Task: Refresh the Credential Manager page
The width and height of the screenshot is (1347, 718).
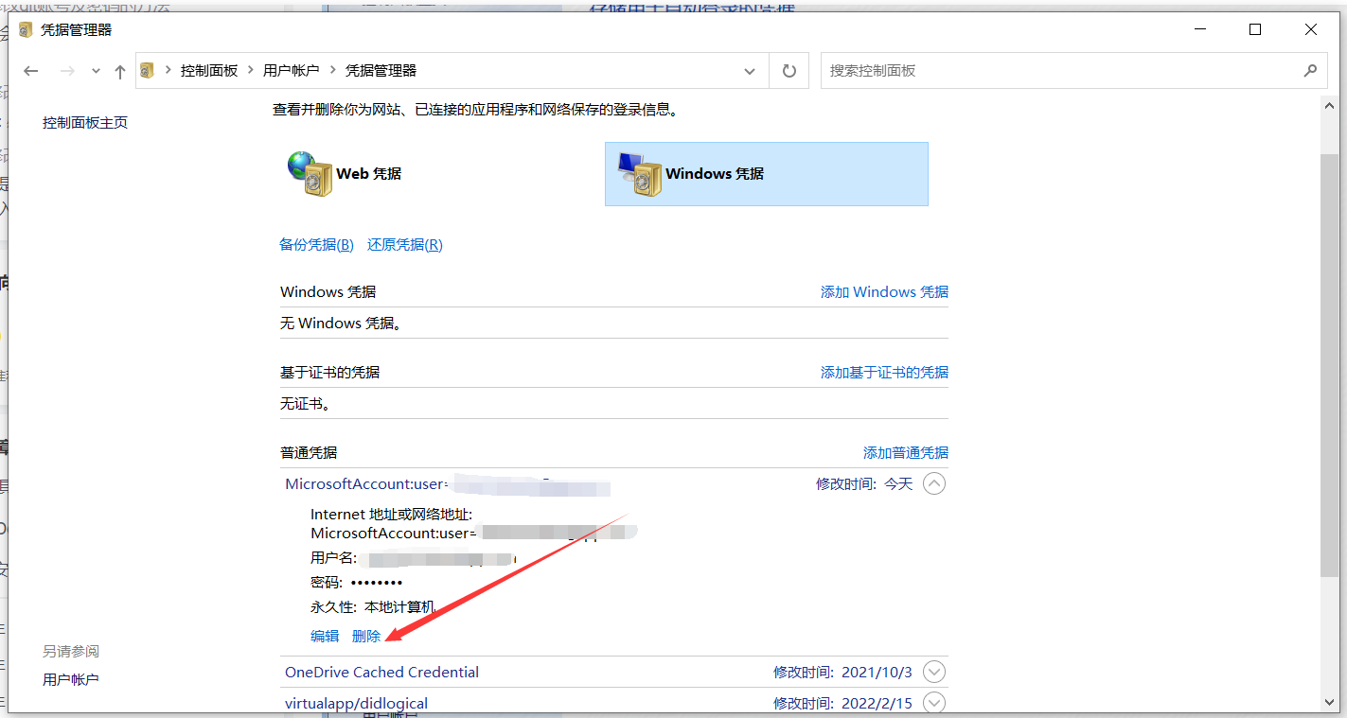Action: (789, 71)
